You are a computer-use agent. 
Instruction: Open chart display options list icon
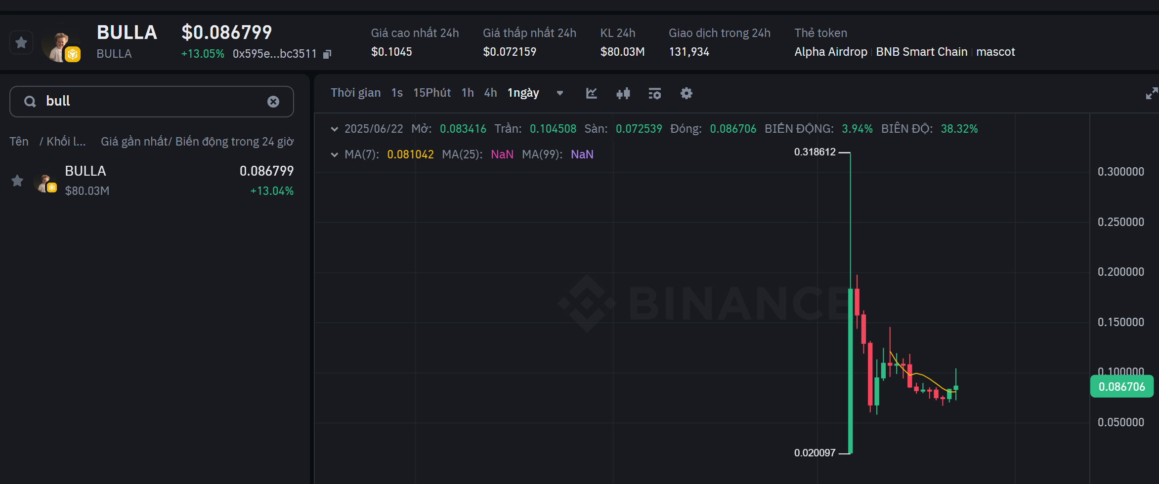point(655,93)
